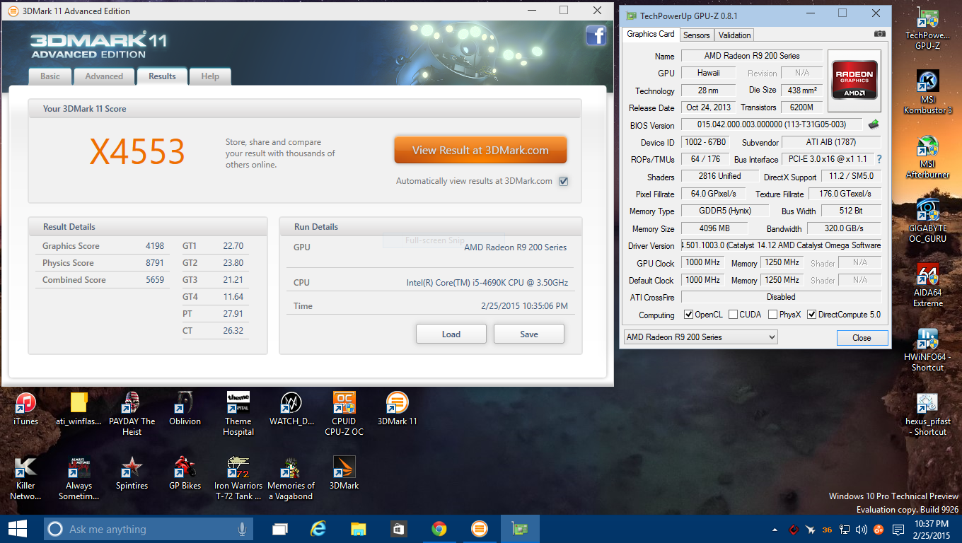This screenshot has height=543, width=962.
Task: Show hidden tray icons arrow
Action: pos(776,530)
